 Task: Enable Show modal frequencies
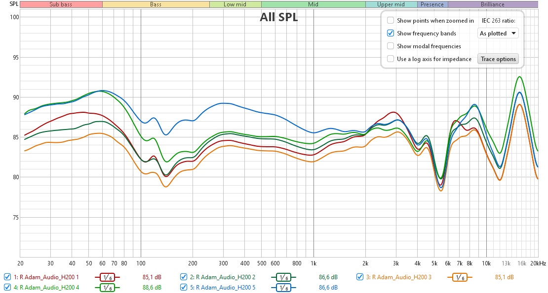pos(391,46)
